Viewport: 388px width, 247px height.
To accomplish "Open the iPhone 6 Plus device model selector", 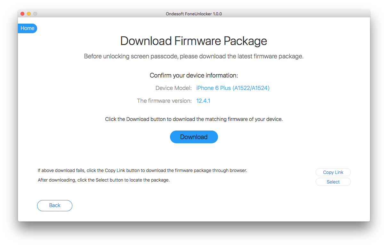I will coord(233,88).
